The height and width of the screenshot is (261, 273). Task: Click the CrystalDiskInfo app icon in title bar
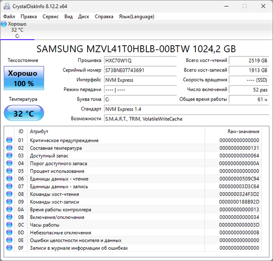7,6
